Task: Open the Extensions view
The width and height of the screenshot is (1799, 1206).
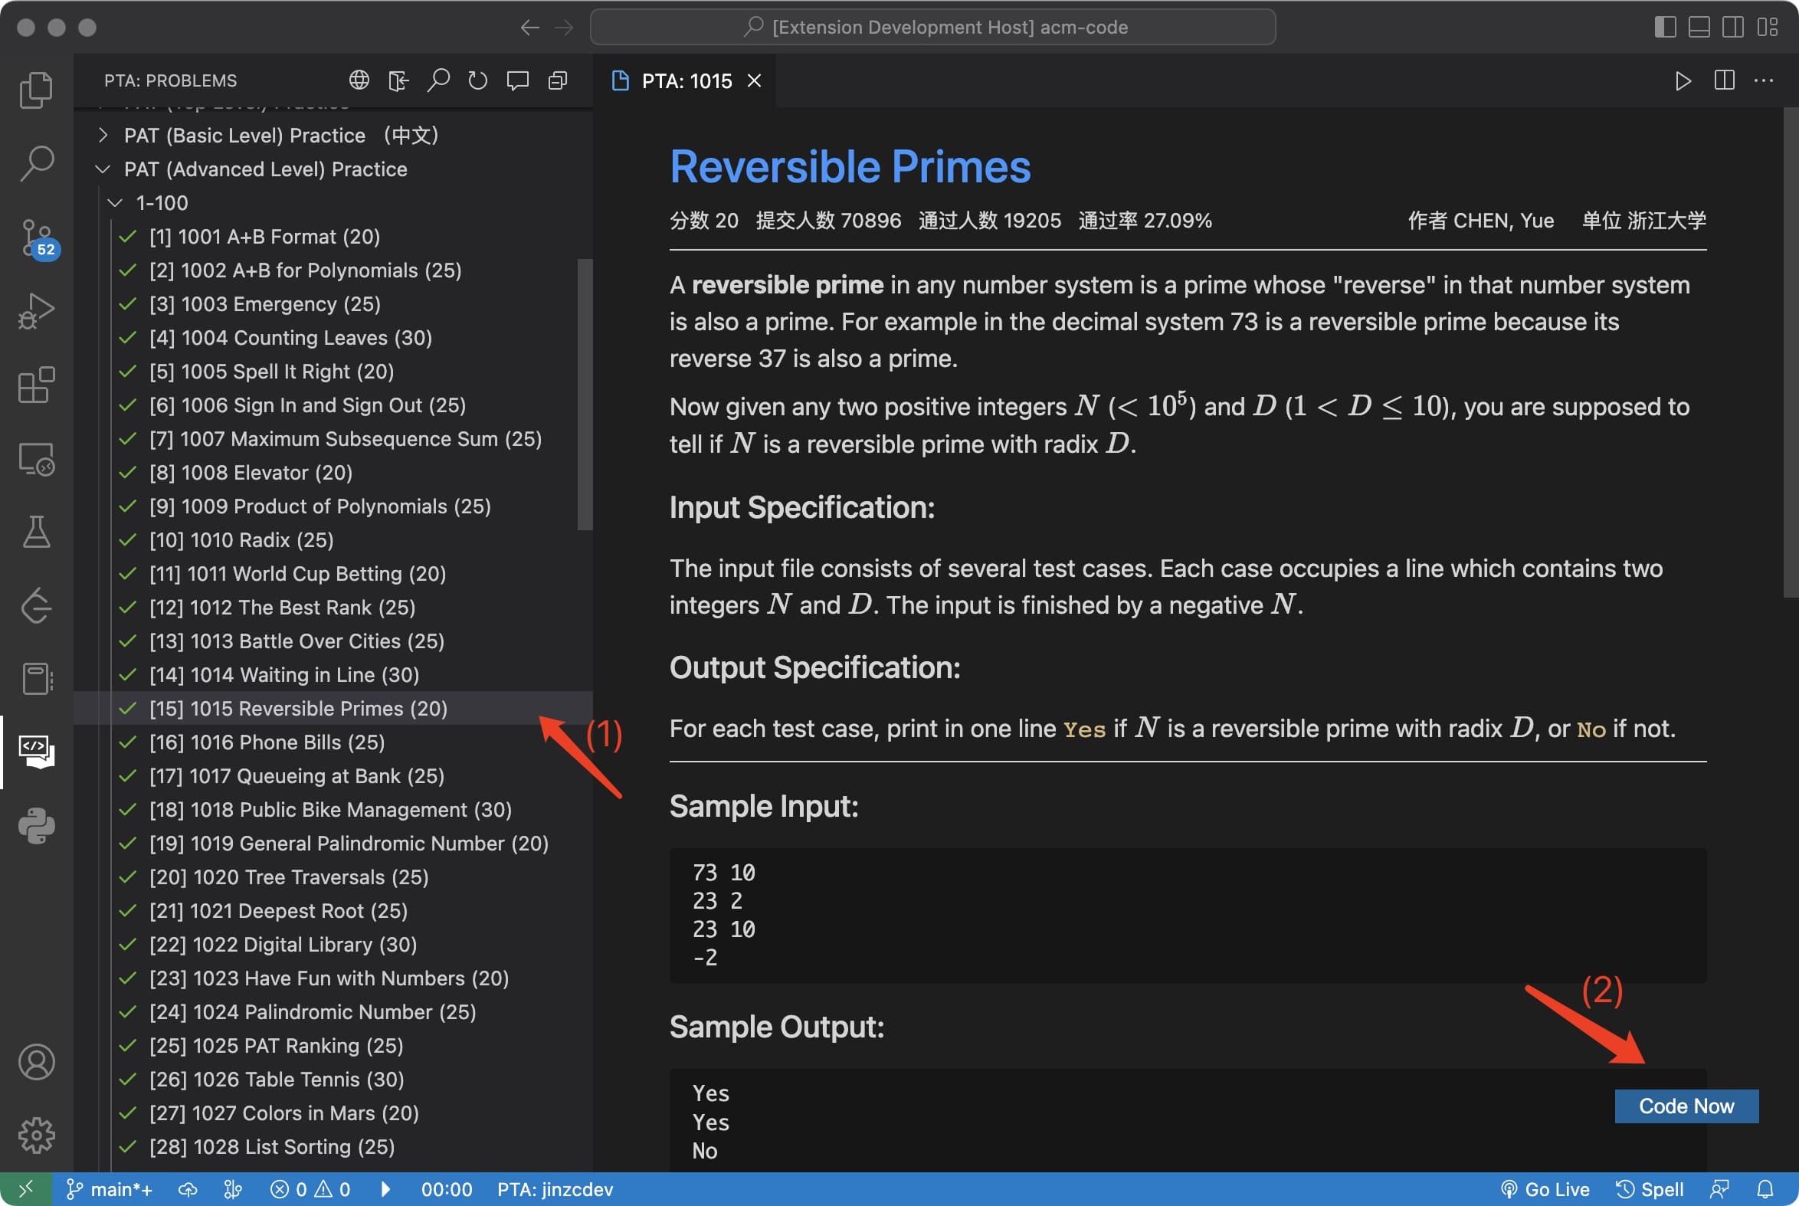Action: coord(36,385)
